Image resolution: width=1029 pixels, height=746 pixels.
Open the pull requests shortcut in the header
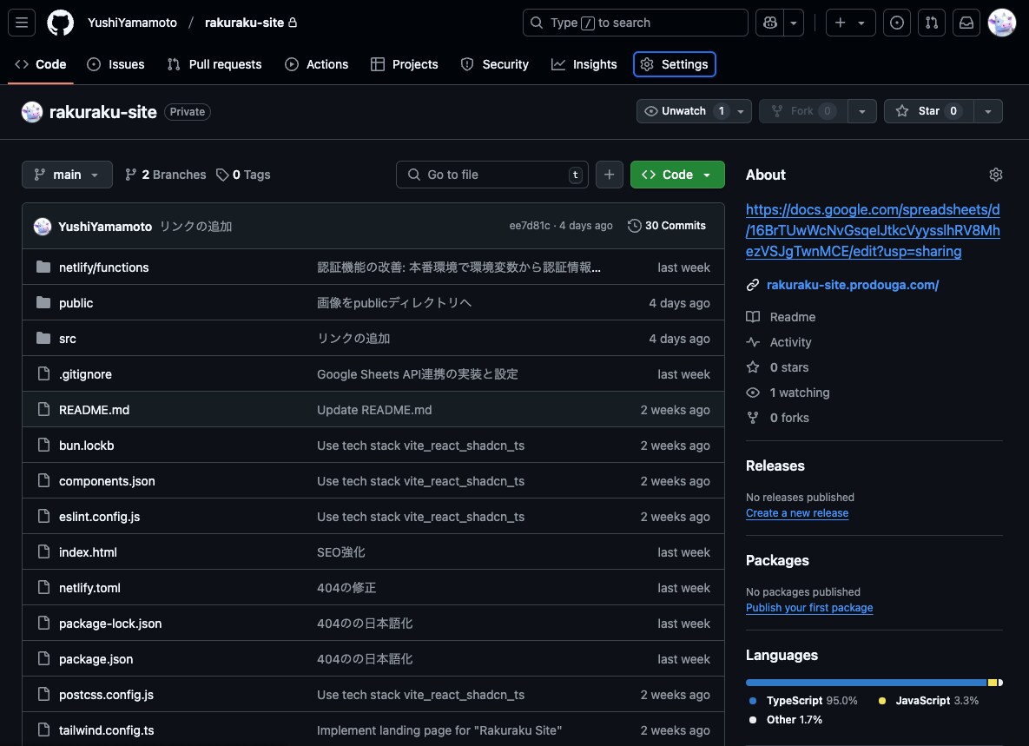coord(931,23)
